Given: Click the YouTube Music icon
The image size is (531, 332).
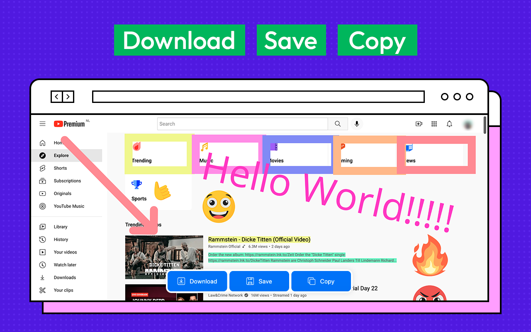Looking at the screenshot, I should click(42, 206).
